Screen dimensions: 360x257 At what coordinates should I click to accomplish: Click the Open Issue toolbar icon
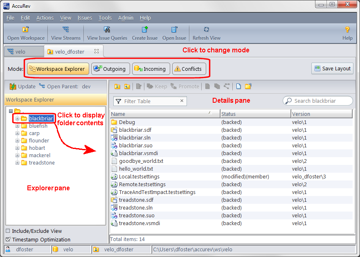tap(174, 30)
